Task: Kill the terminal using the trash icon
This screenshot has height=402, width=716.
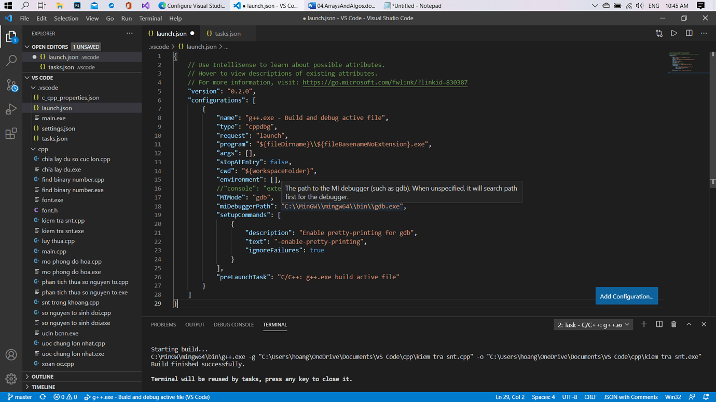Action: point(673,324)
